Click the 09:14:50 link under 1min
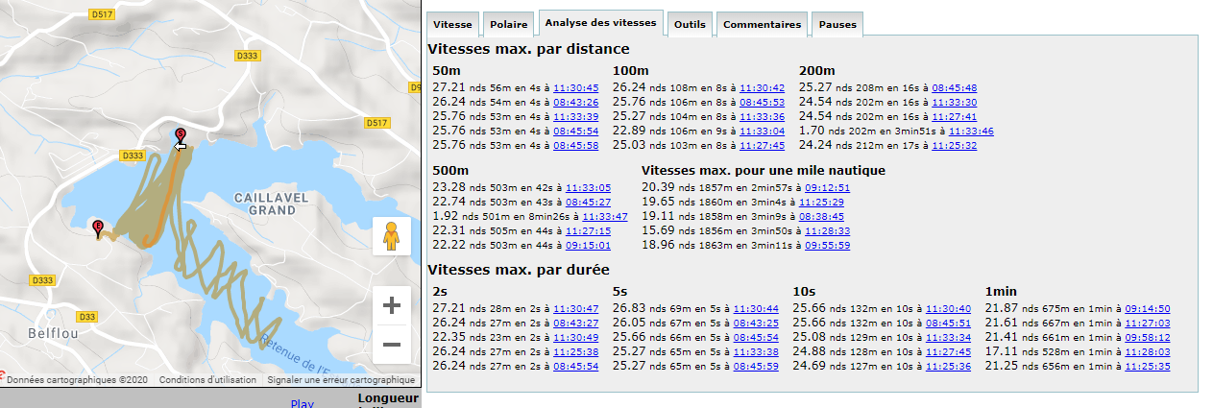Viewport: 1213px width, 408px height. (1147, 309)
